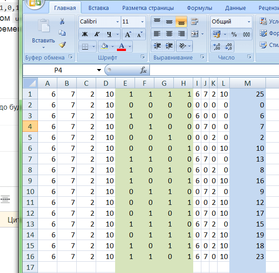Open Calibri font name dropdown
This screenshot has width=279, height=273.
[117, 22]
